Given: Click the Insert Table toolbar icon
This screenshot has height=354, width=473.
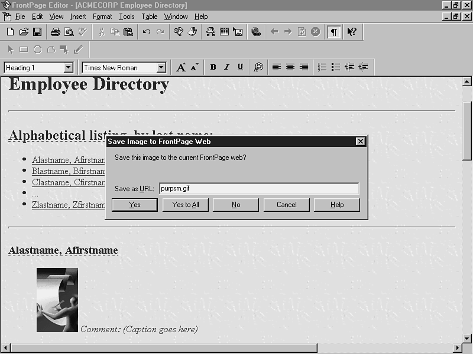Looking at the screenshot, I should pos(225,32).
